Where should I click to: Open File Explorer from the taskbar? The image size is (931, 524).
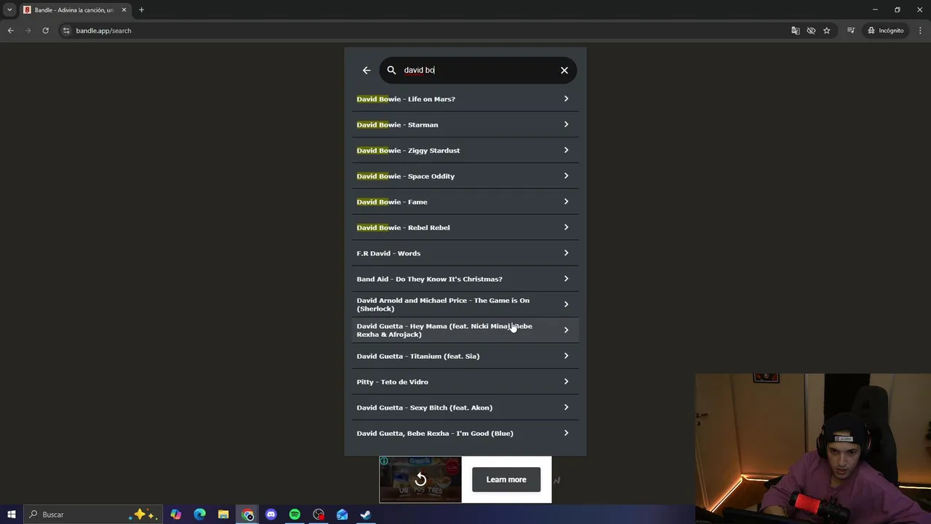(x=223, y=515)
